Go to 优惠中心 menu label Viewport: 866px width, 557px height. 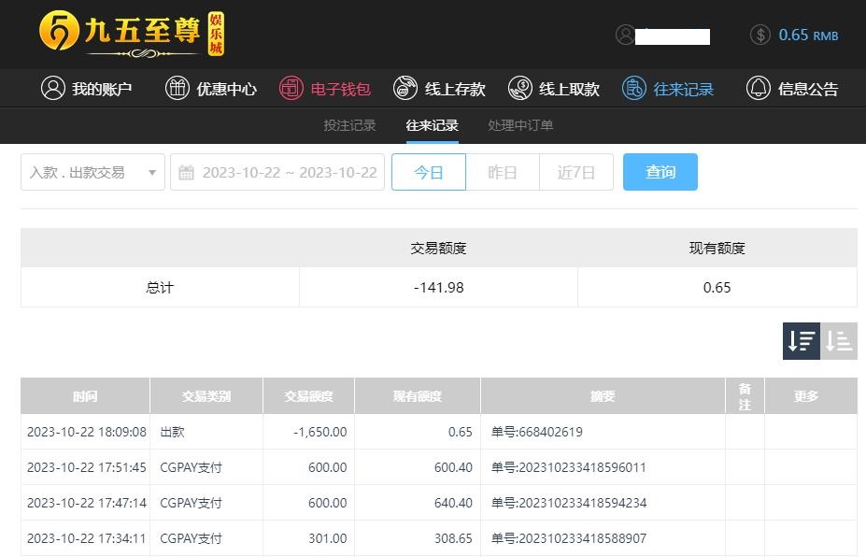click(x=226, y=89)
